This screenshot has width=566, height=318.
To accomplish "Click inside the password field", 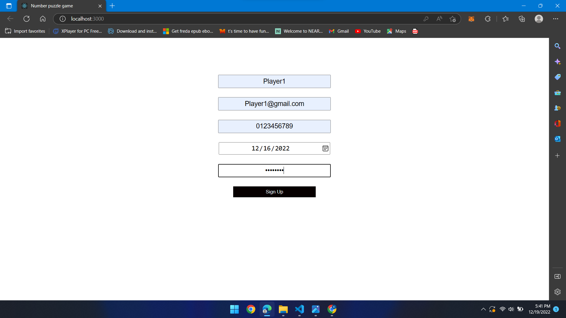I will [274, 170].
